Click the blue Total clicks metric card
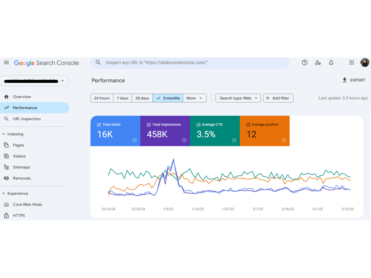Viewport: 371px width, 278px height. [x=115, y=131]
